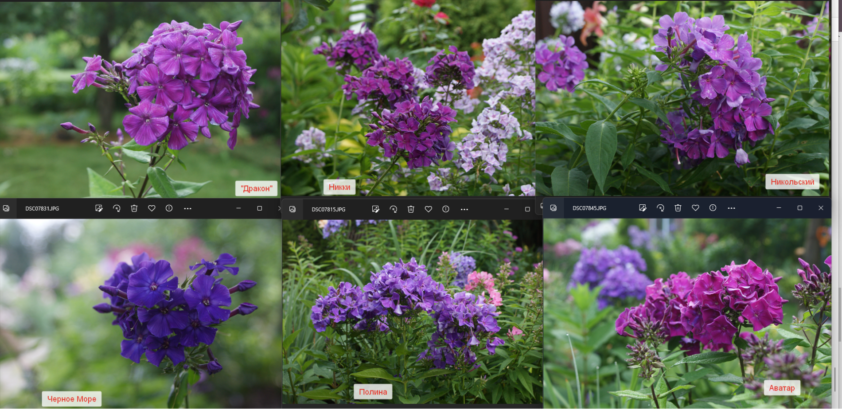Image resolution: width=842 pixels, height=410 pixels.
Task: Minimize the DSC07845.JPG window
Action: [x=779, y=208]
